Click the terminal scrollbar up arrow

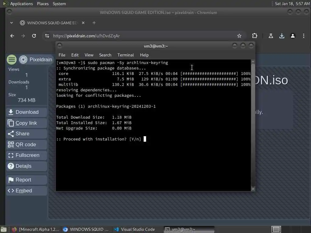tap(253, 62)
